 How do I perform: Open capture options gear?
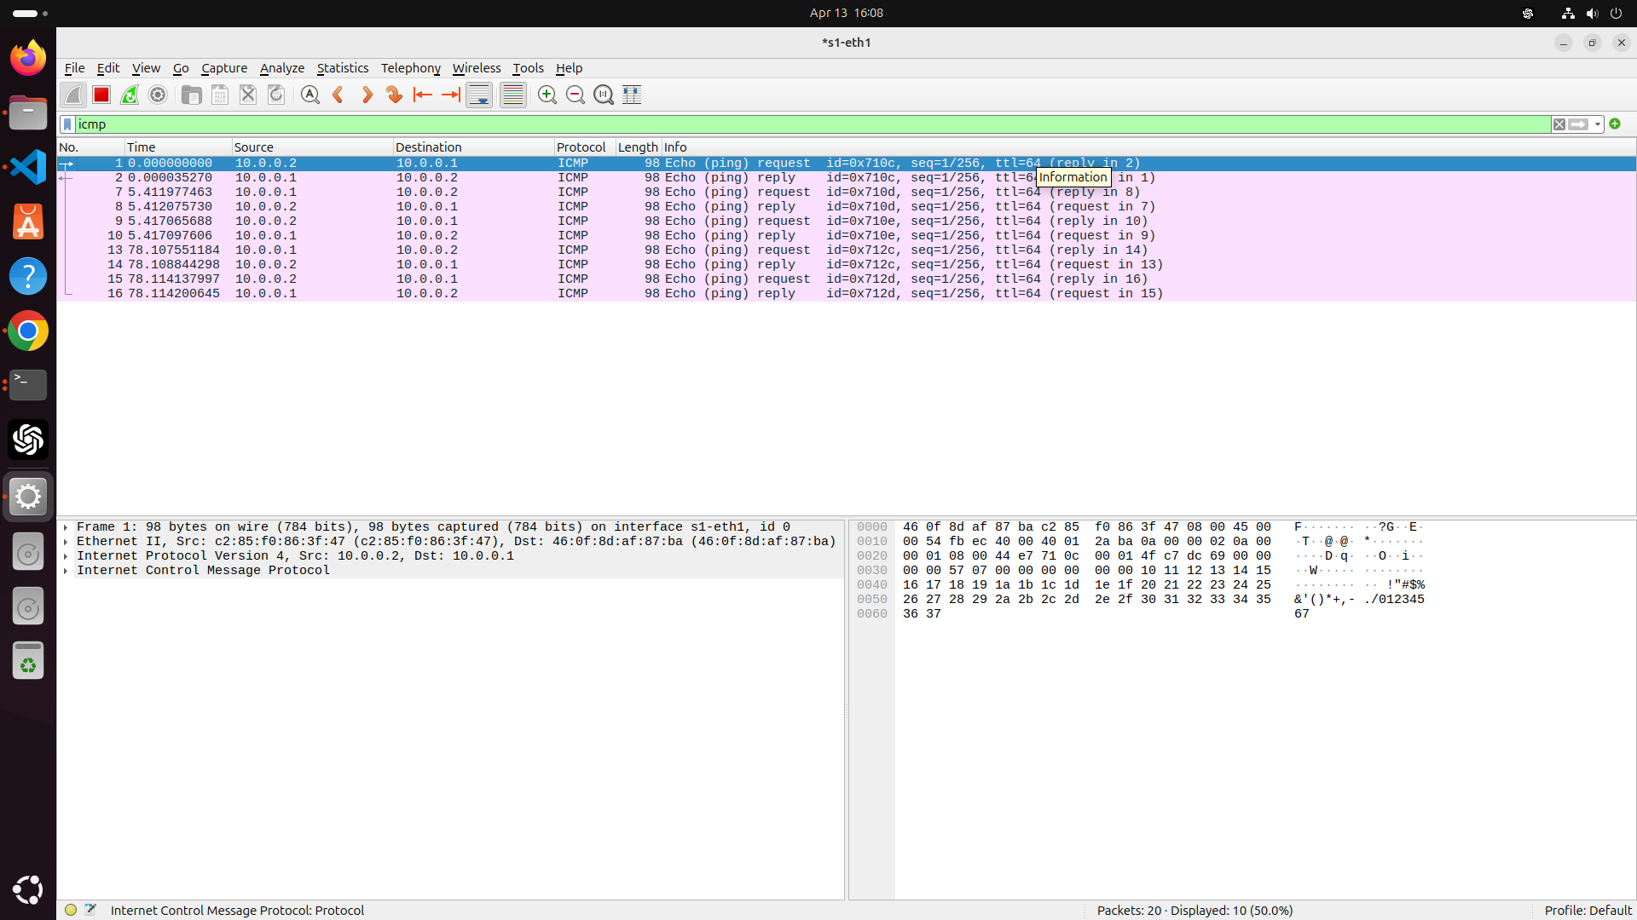pos(157,95)
